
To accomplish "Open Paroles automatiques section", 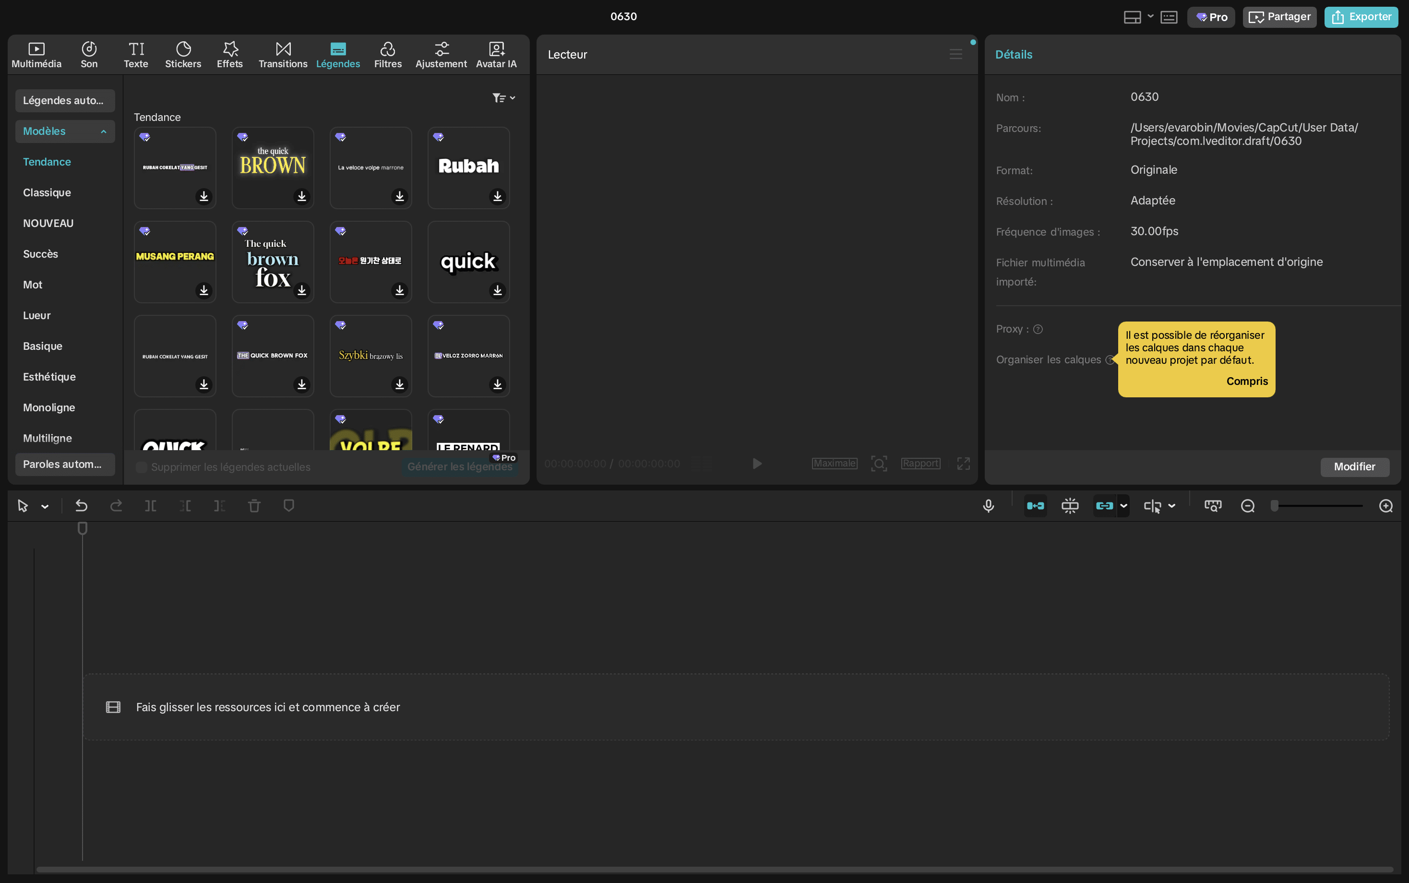I will pyautogui.click(x=65, y=464).
